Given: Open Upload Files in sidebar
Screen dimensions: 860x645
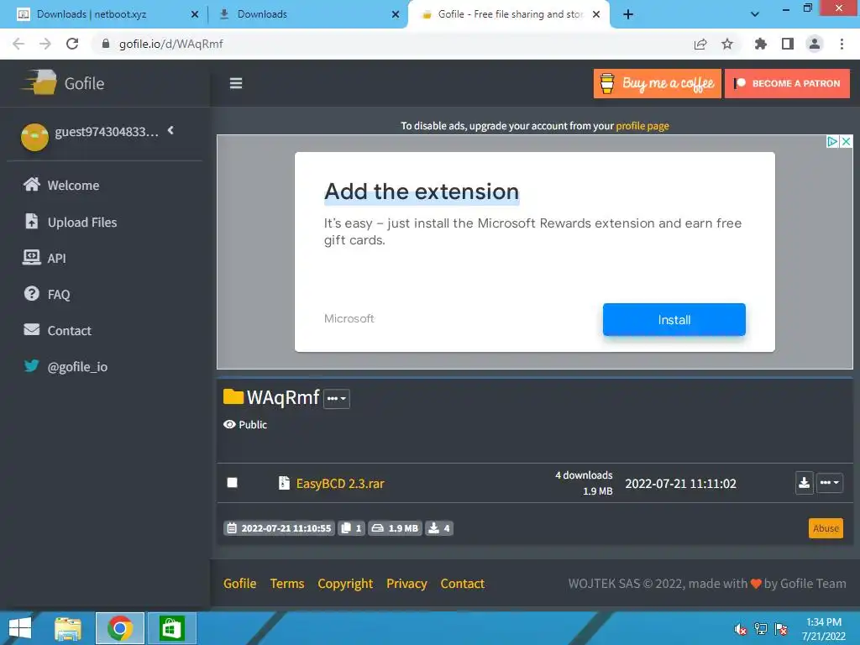Looking at the screenshot, I should [x=71, y=222].
